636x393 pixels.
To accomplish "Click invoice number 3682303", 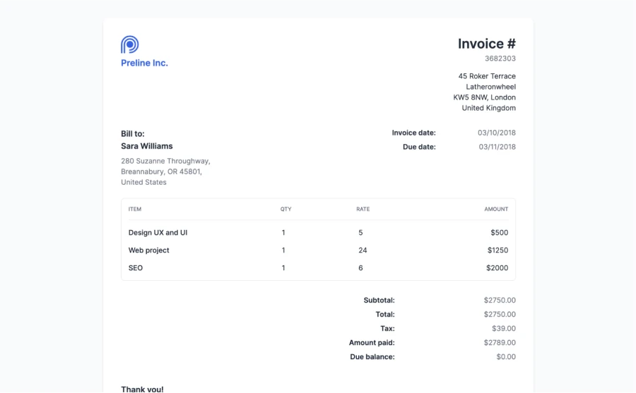I will (500, 59).
